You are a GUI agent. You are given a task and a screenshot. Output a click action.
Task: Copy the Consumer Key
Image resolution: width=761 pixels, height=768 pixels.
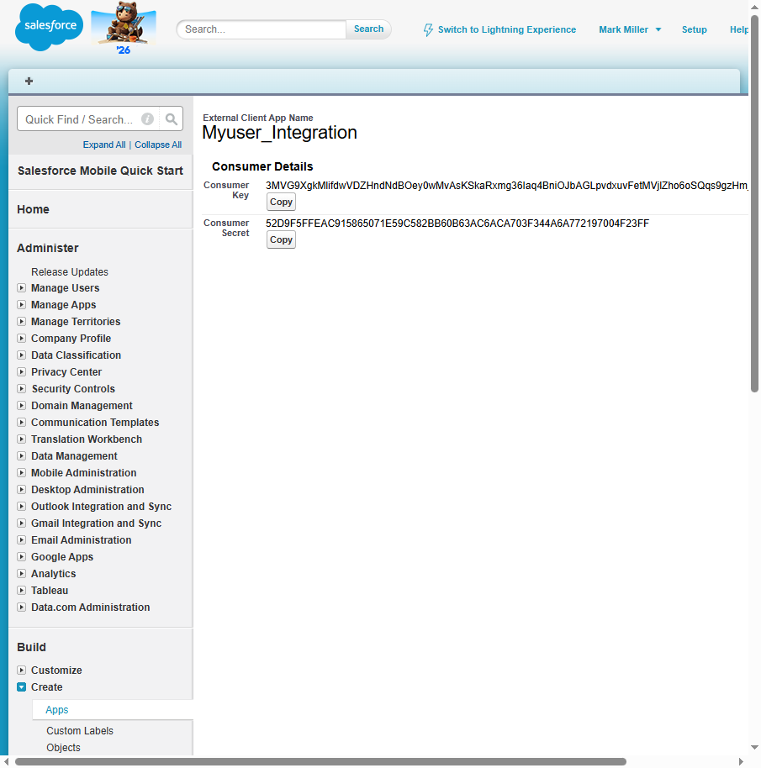coord(281,202)
